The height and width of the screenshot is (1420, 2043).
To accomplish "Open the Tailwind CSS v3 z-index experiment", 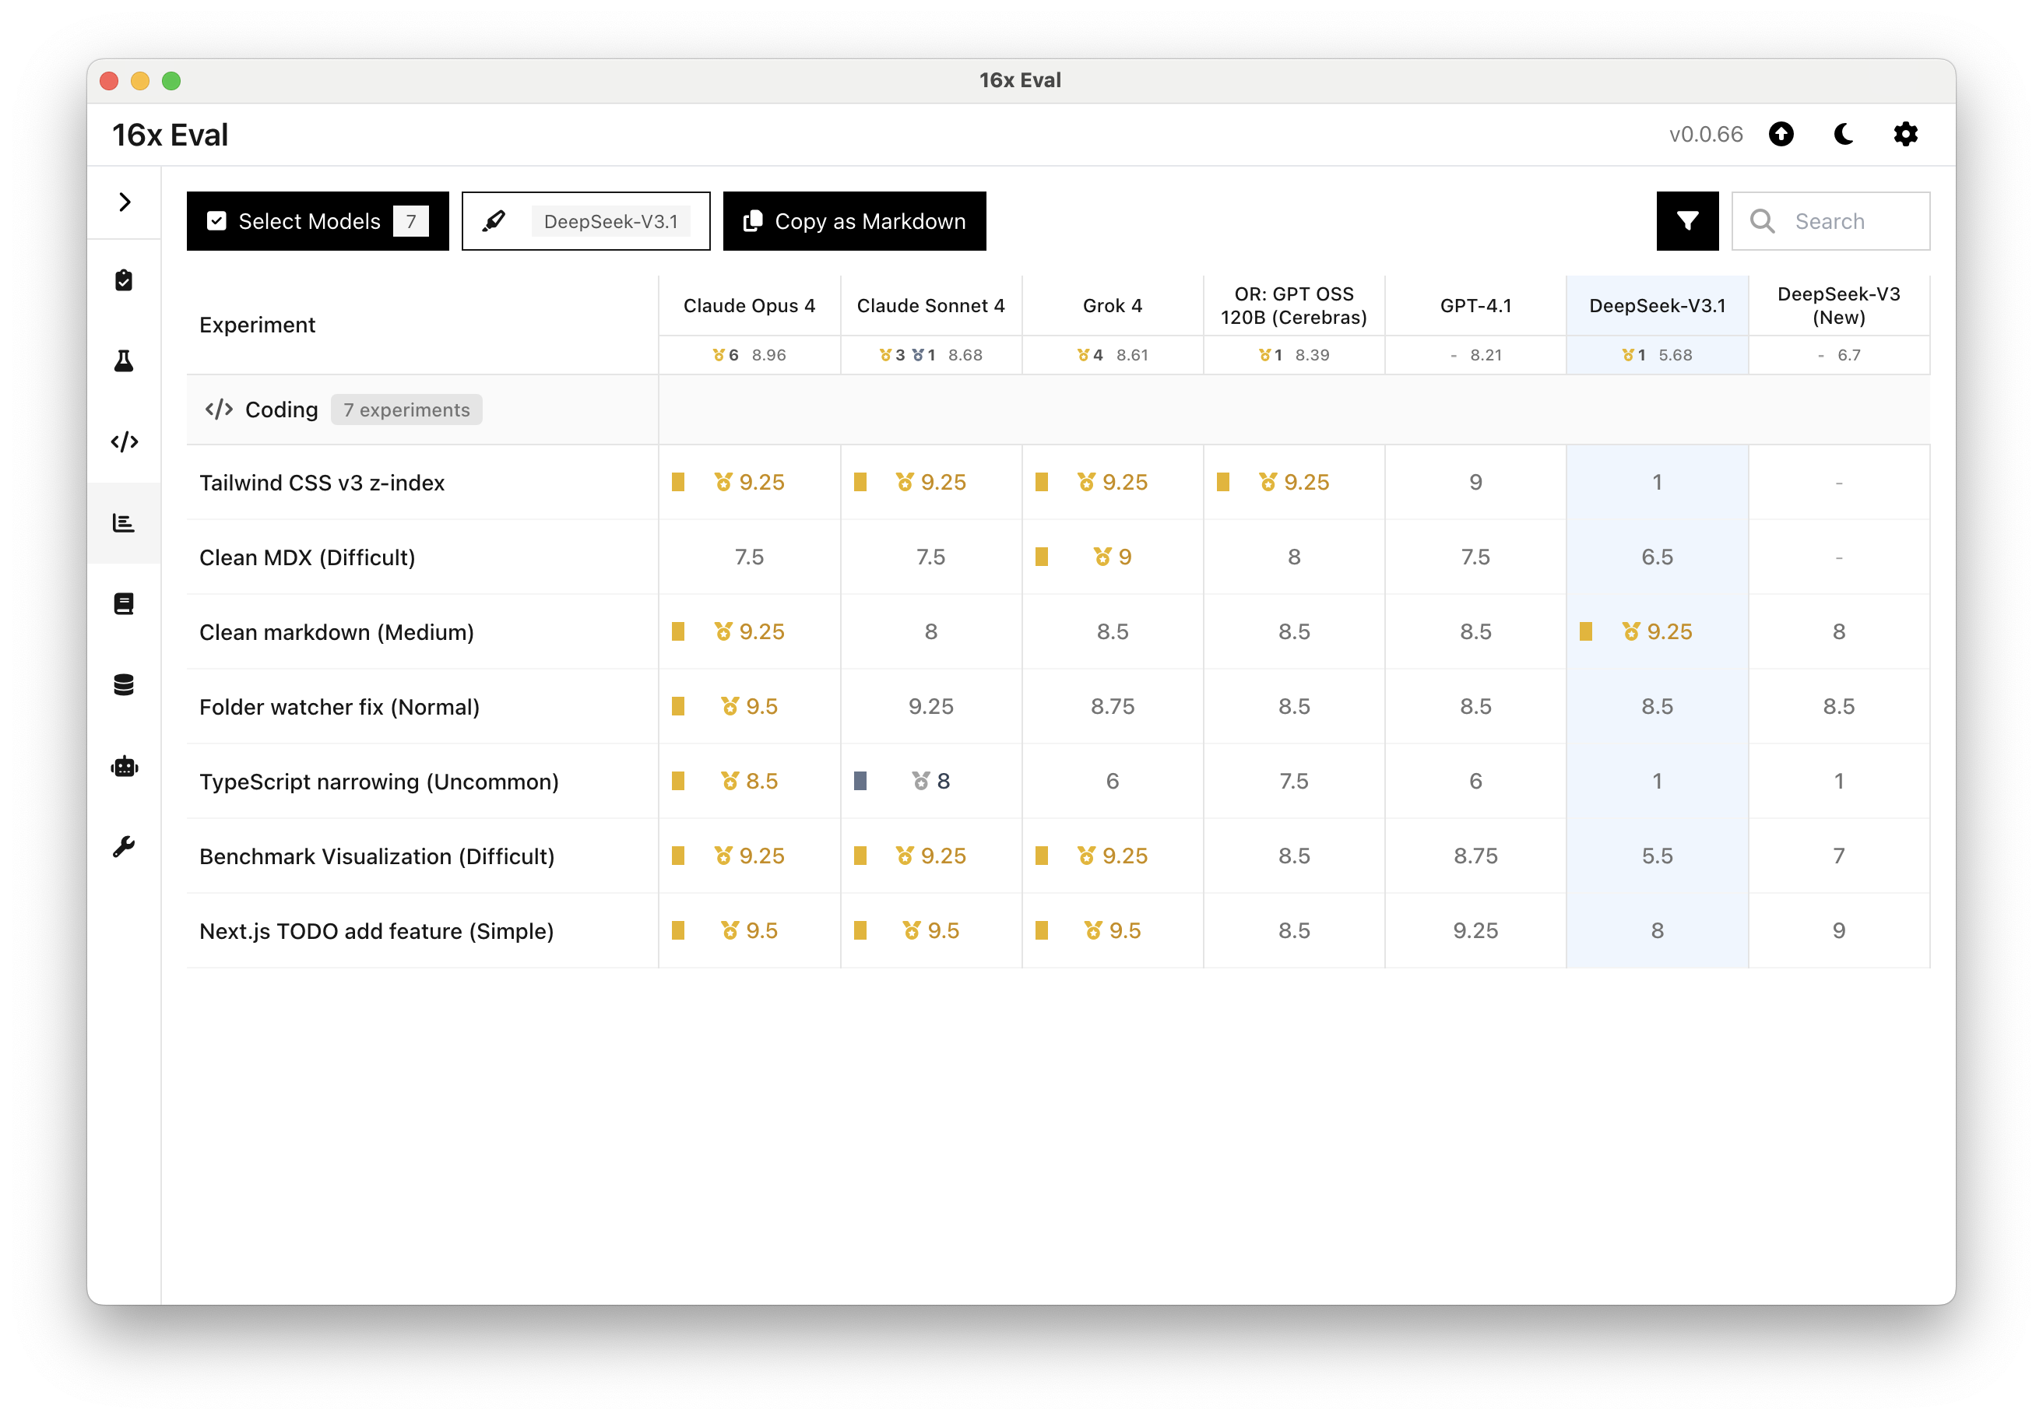I will click(x=322, y=482).
